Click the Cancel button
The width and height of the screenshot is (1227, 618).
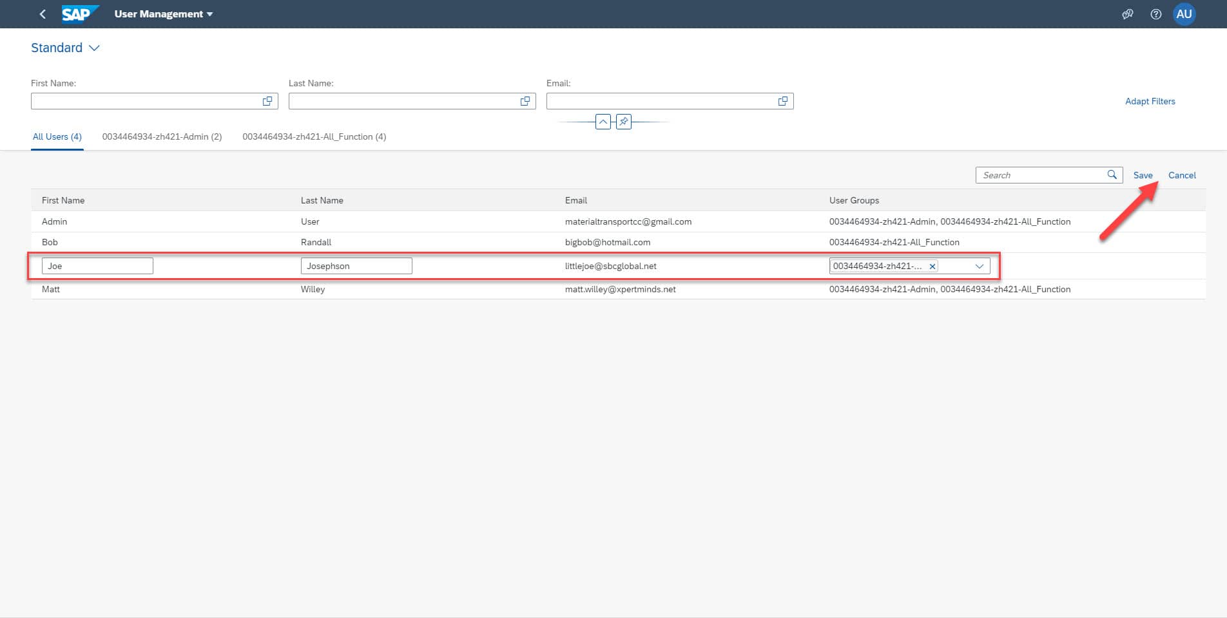(1182, 175)
